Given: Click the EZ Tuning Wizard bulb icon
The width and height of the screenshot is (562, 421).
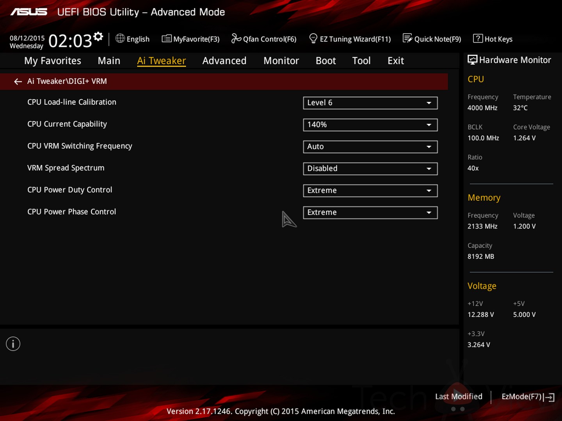Looking at the screenshot, I should coord(313,38).
